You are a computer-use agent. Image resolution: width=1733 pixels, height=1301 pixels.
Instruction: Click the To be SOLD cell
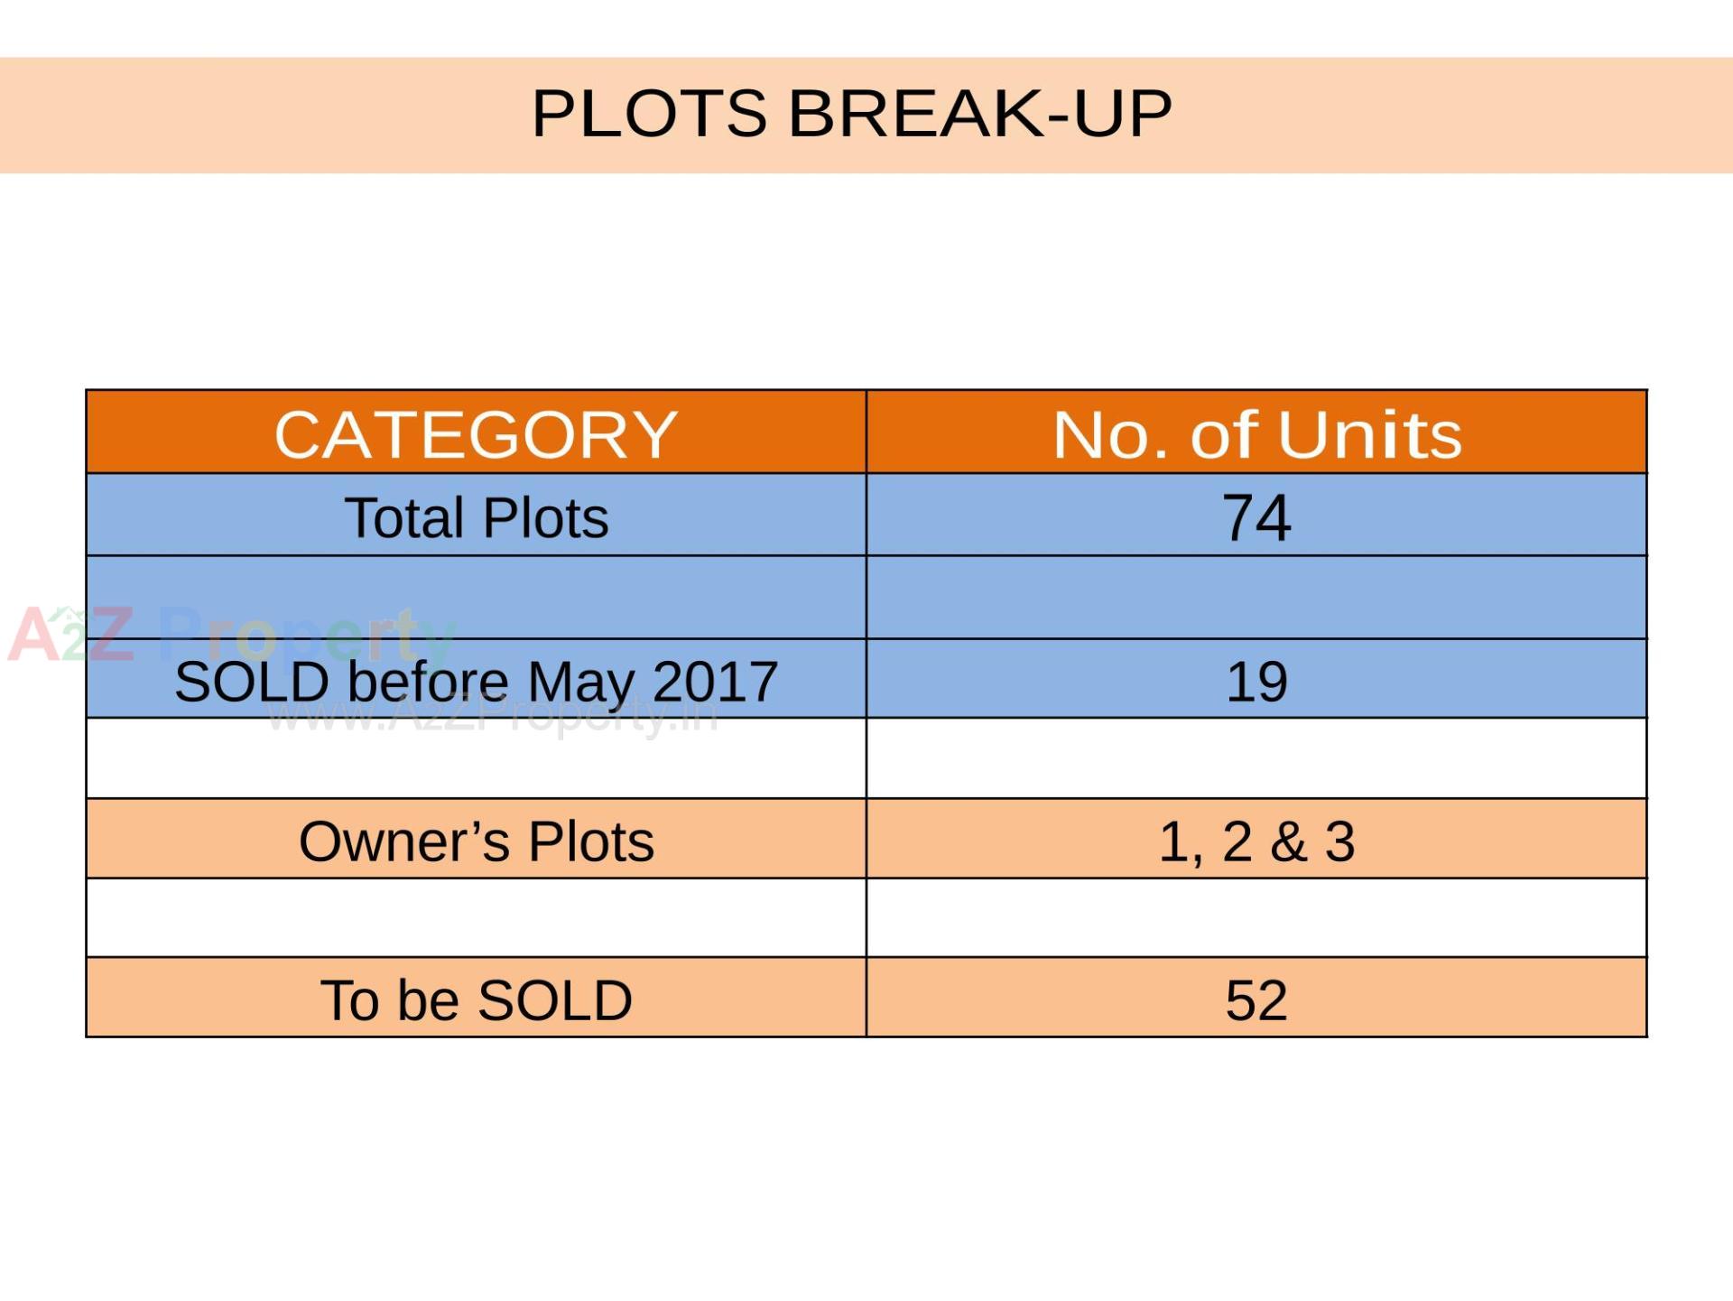point(476,999)
